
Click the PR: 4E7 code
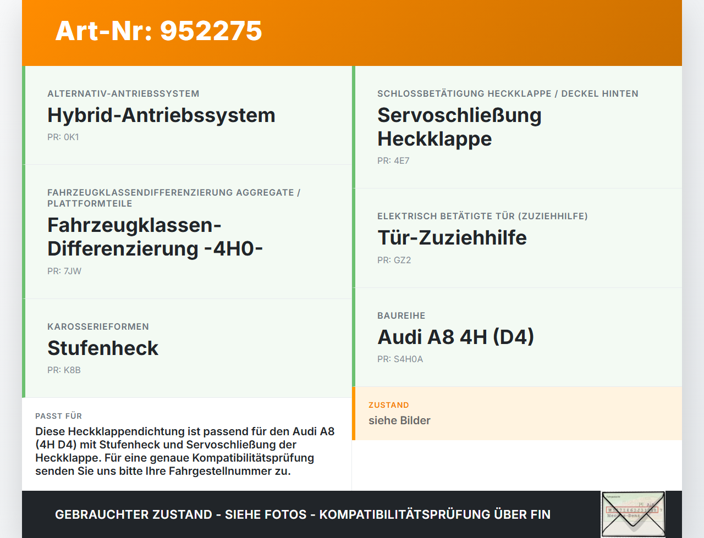[x=392, y=160]
